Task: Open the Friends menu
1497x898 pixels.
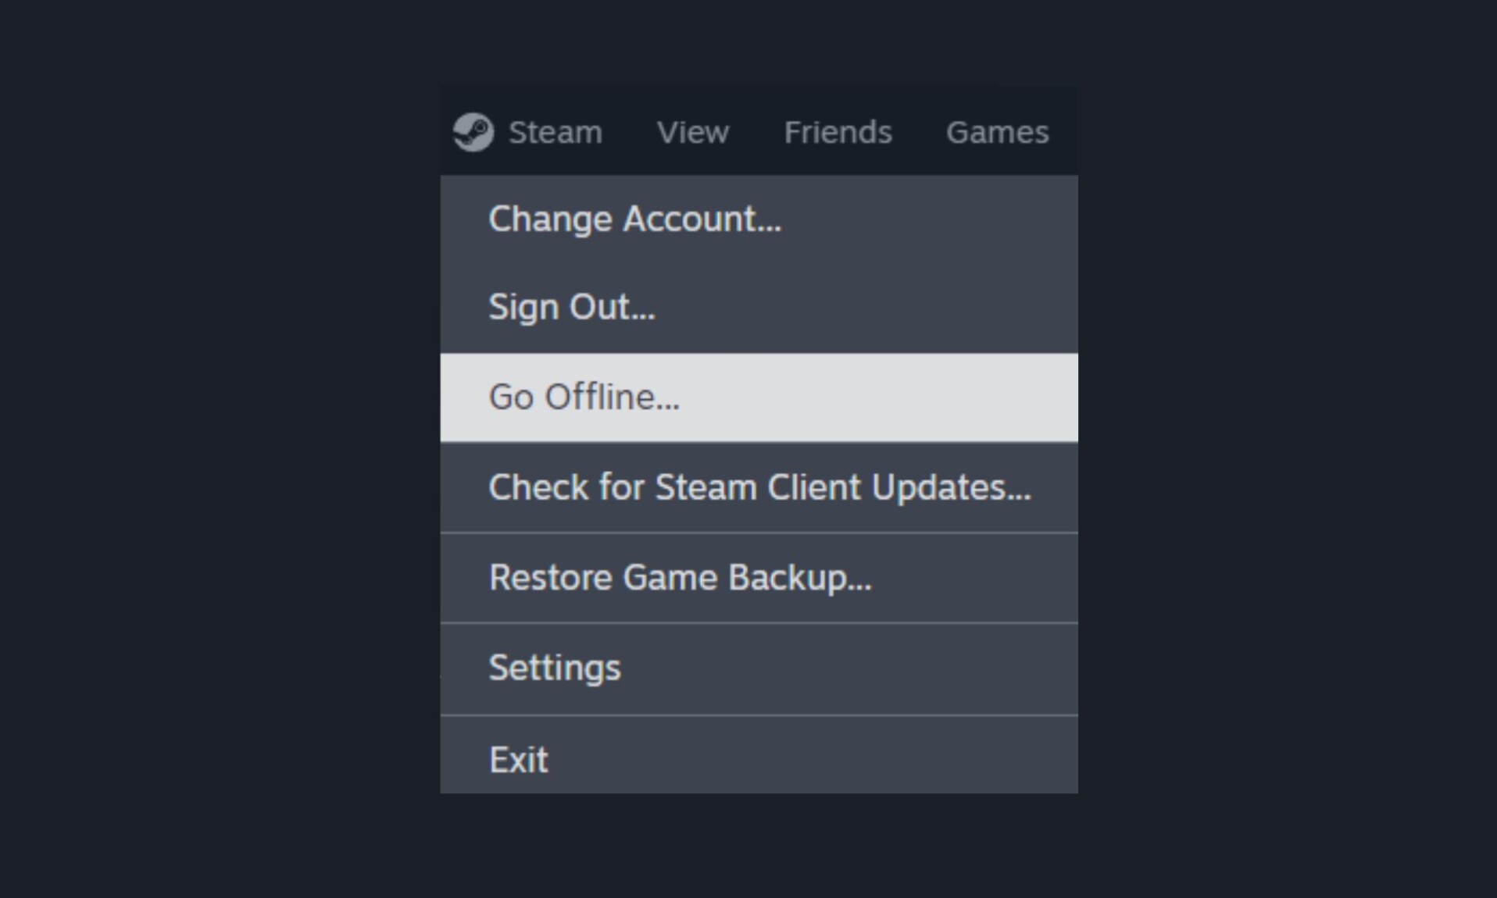Action: tap(838, 132)
